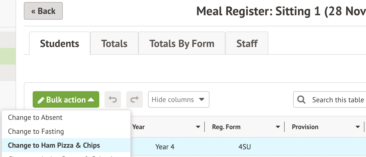Select Change to Absent option
The image size is (366, 157).
[35, 117]
